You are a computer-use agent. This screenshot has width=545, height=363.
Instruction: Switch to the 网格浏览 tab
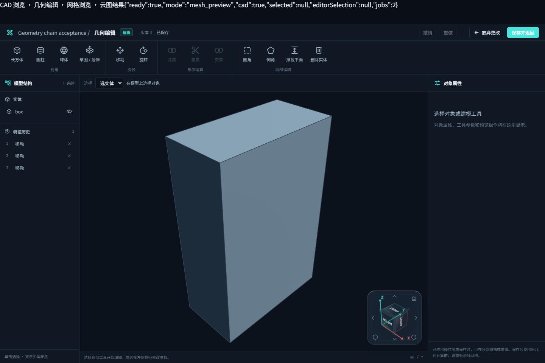tap(79, 5)
